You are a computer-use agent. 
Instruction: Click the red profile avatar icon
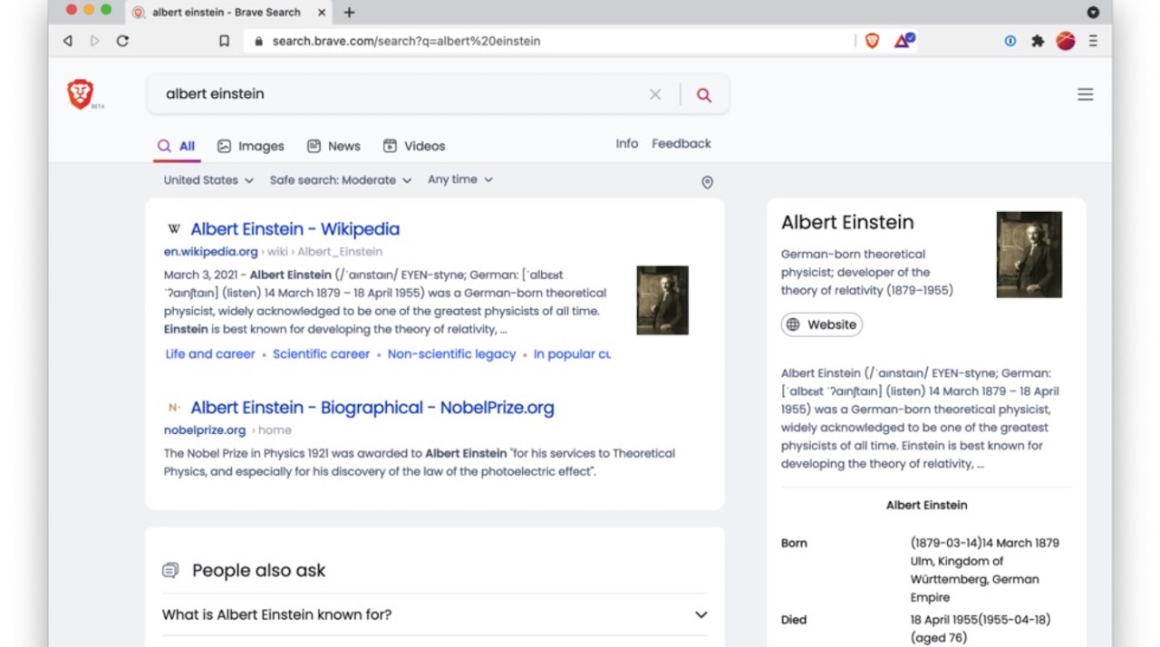point(1066,41)
